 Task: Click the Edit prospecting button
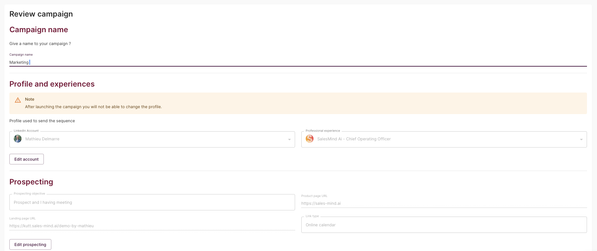click(x=30, y=244)
